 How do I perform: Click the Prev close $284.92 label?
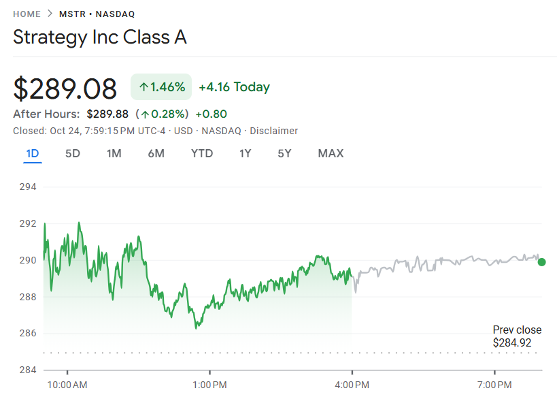point(517,336)
